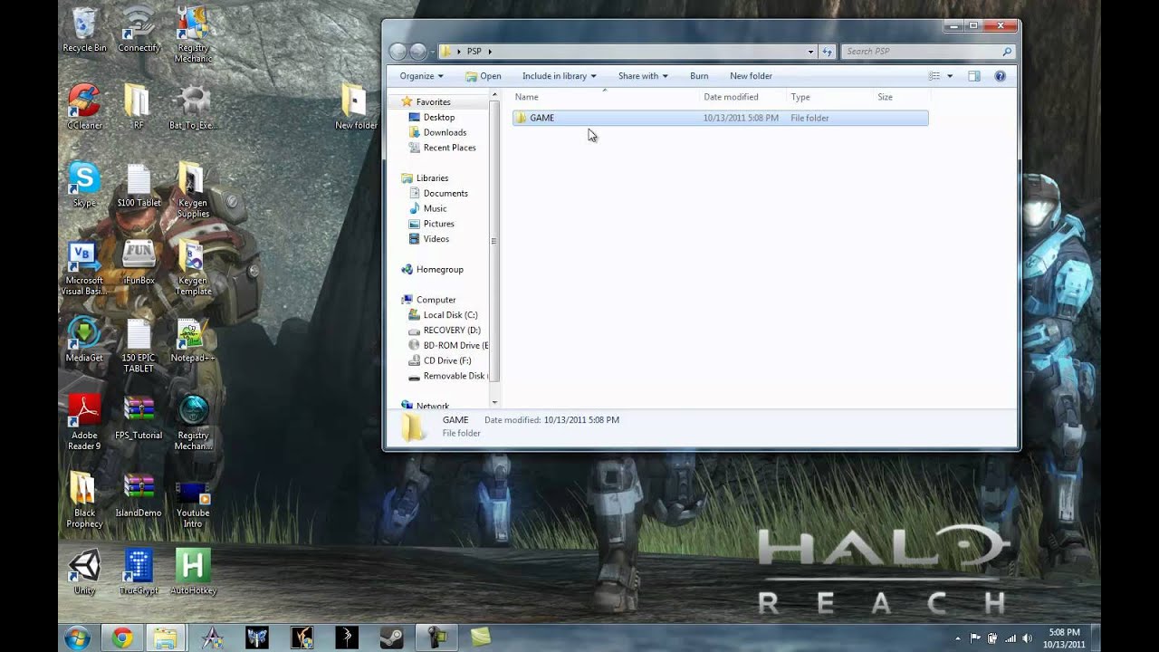Image resolution: width=1159 pixels, height=652 pixels.
Task: Open the Share with dropdown
Action: pos(643,76)
